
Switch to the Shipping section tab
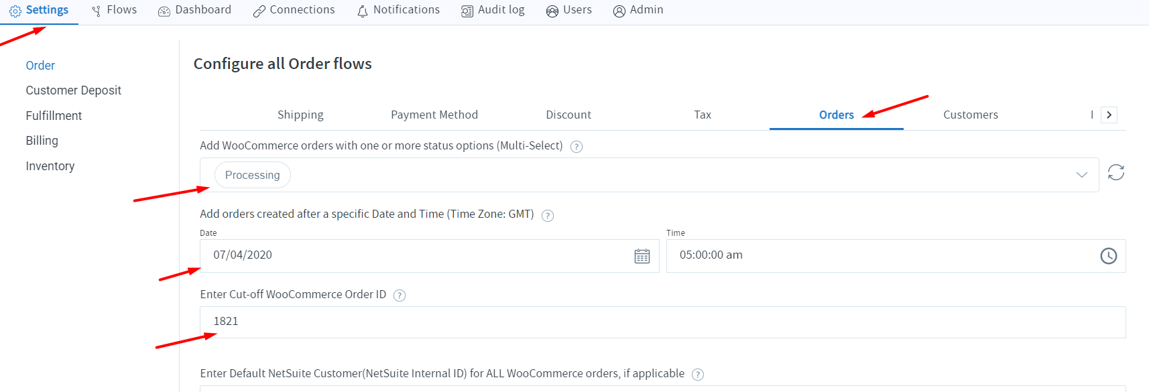[300, 115]
